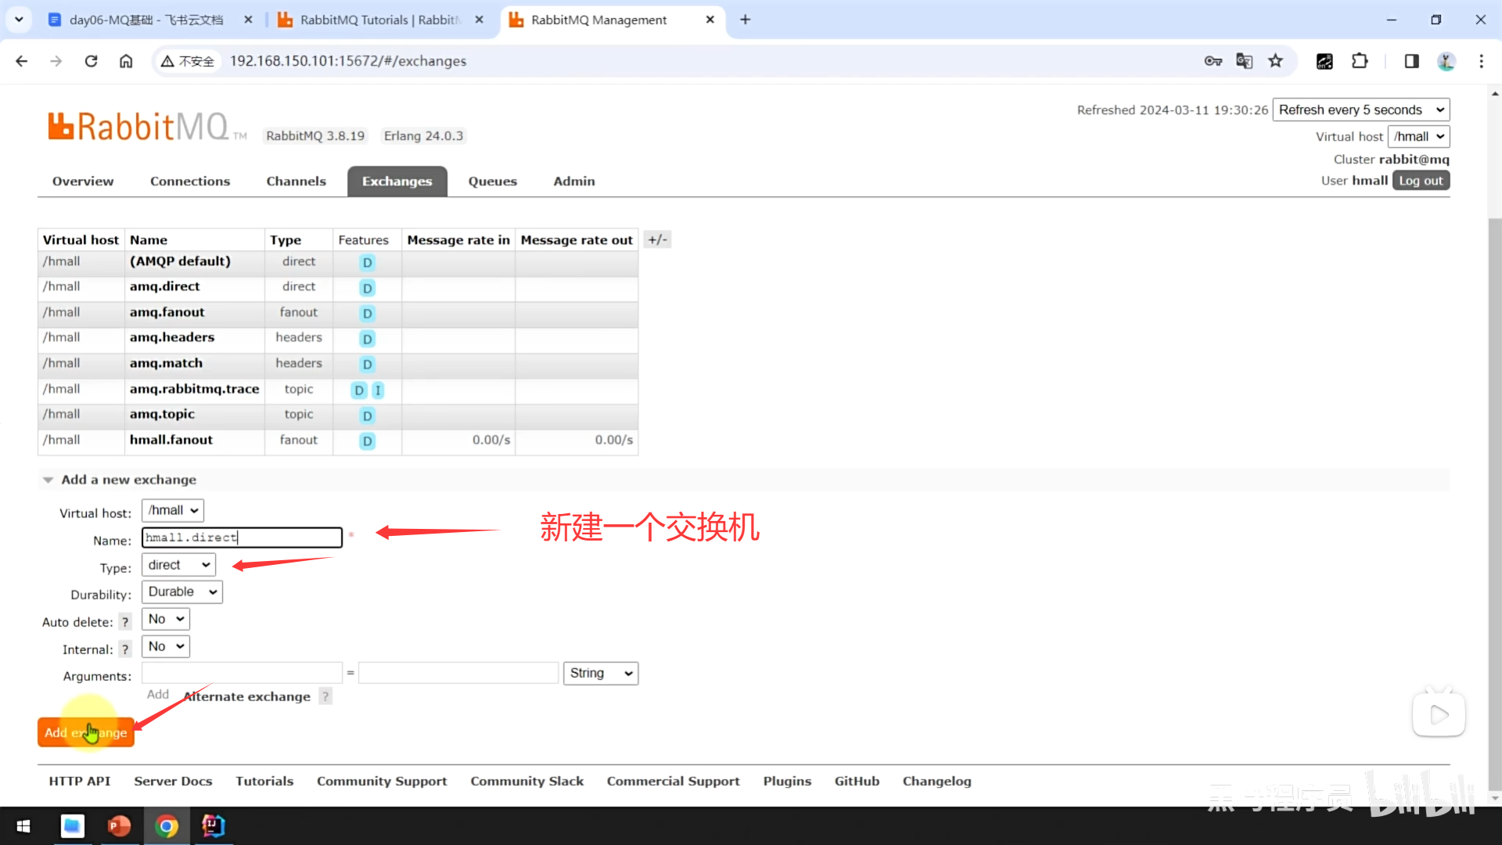Click the bookmark star icon

pyautogui.click(x=1276, y=61)
